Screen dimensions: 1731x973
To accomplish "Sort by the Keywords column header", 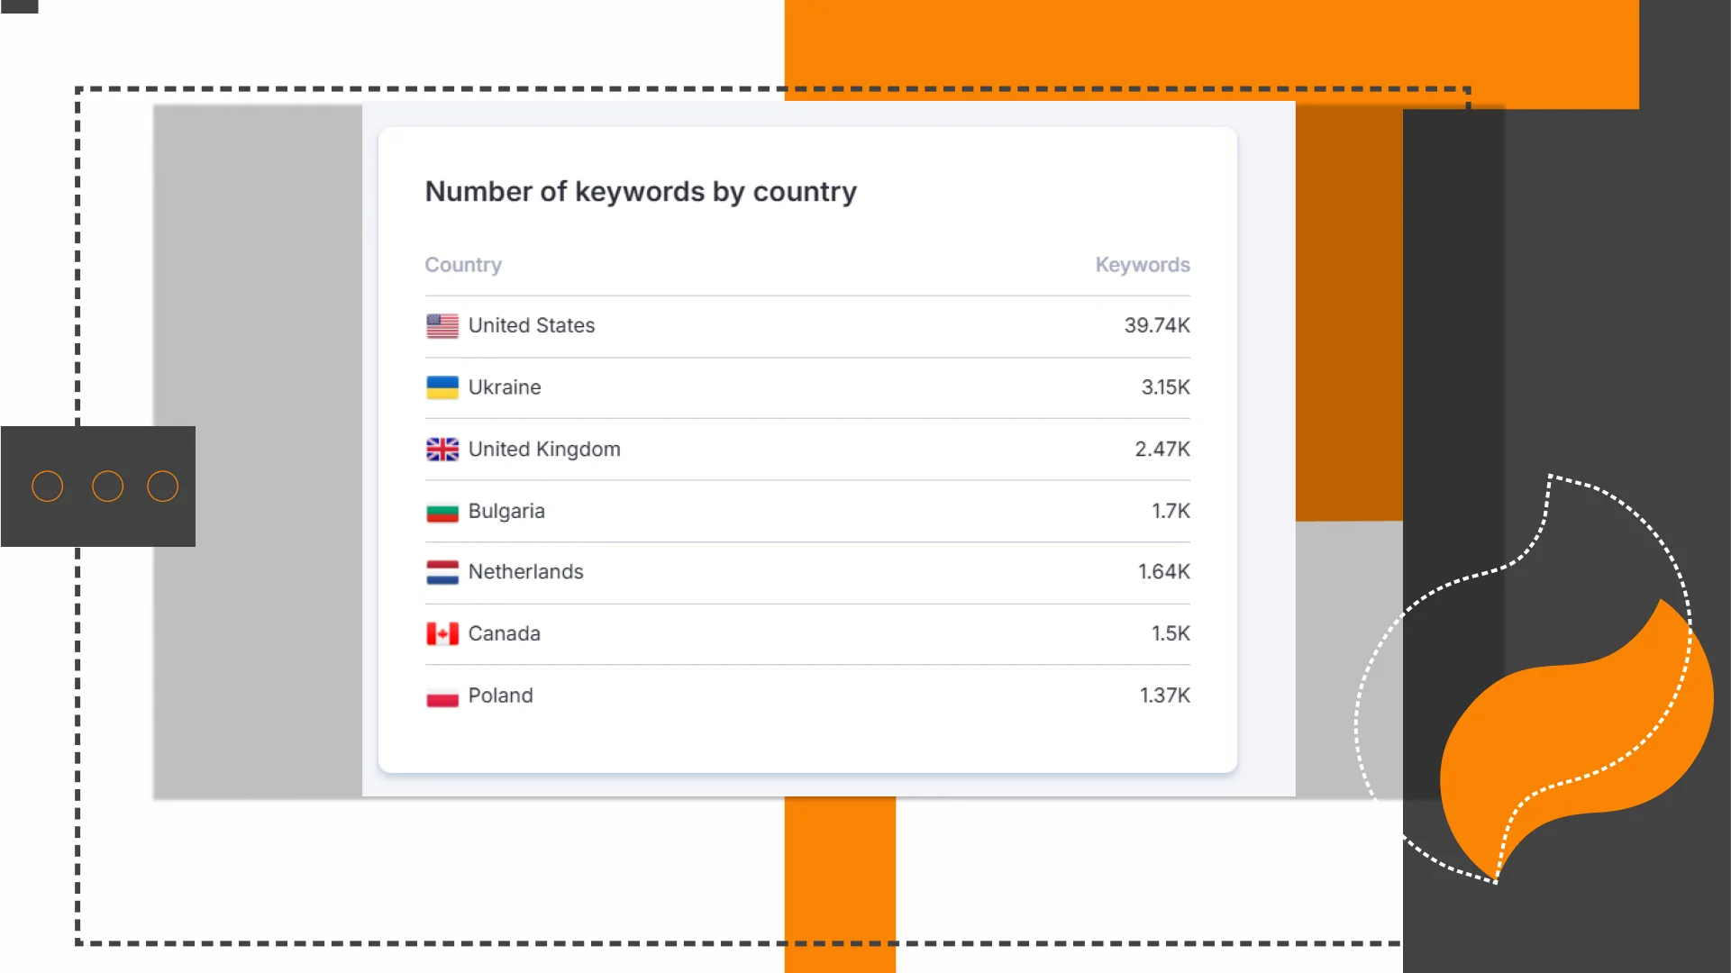I will tap(1142, 265).
